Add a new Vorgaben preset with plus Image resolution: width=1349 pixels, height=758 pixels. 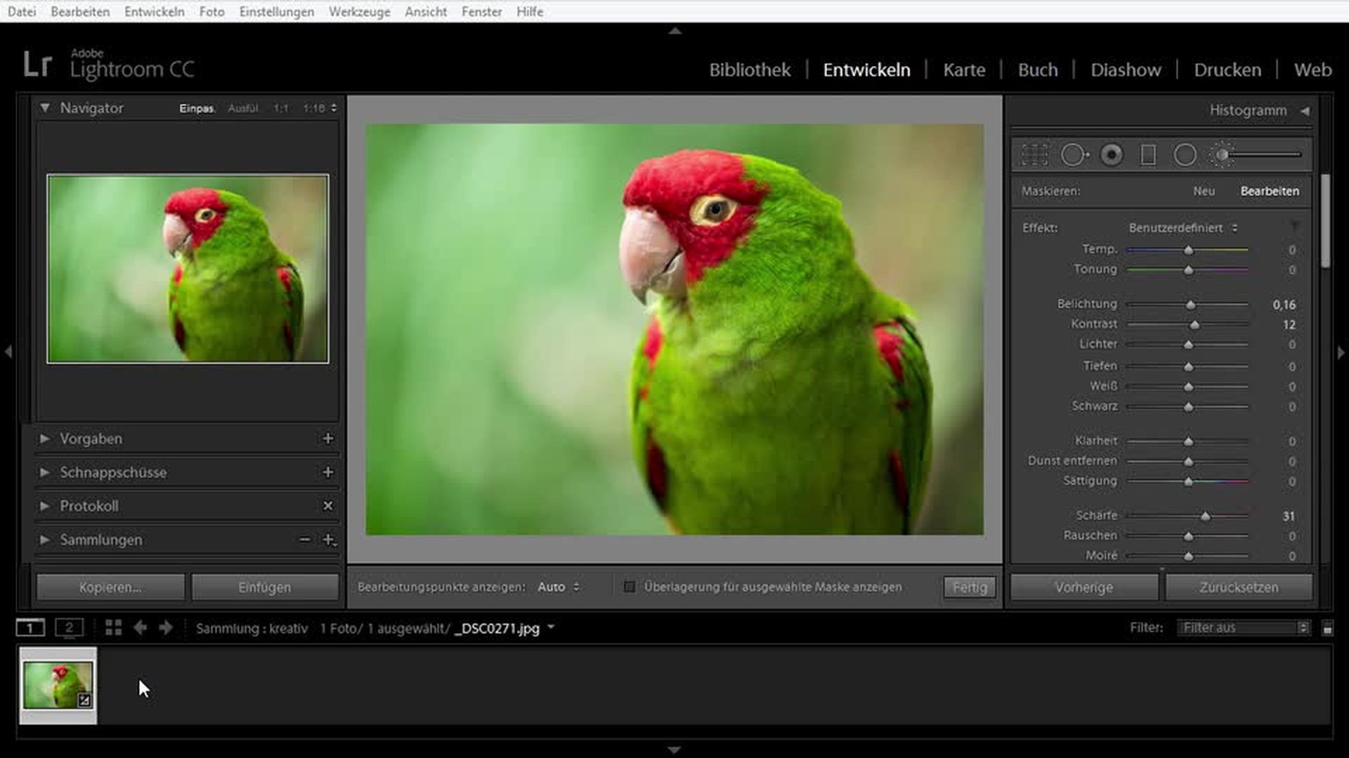[327, 439]
